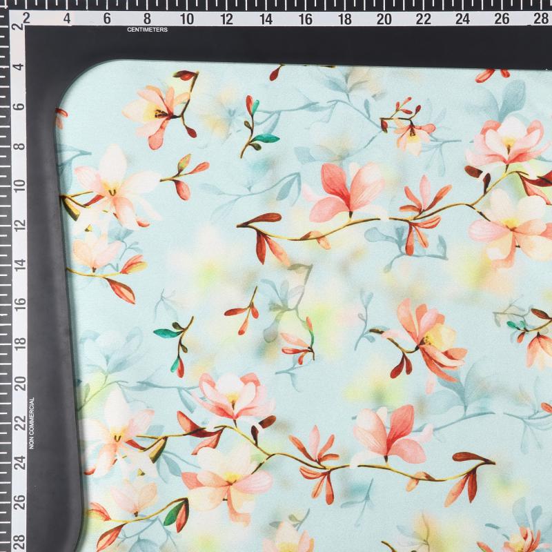Click the 14 mark on the top ruler
552x552 pixels.
(x=266, y=19)
